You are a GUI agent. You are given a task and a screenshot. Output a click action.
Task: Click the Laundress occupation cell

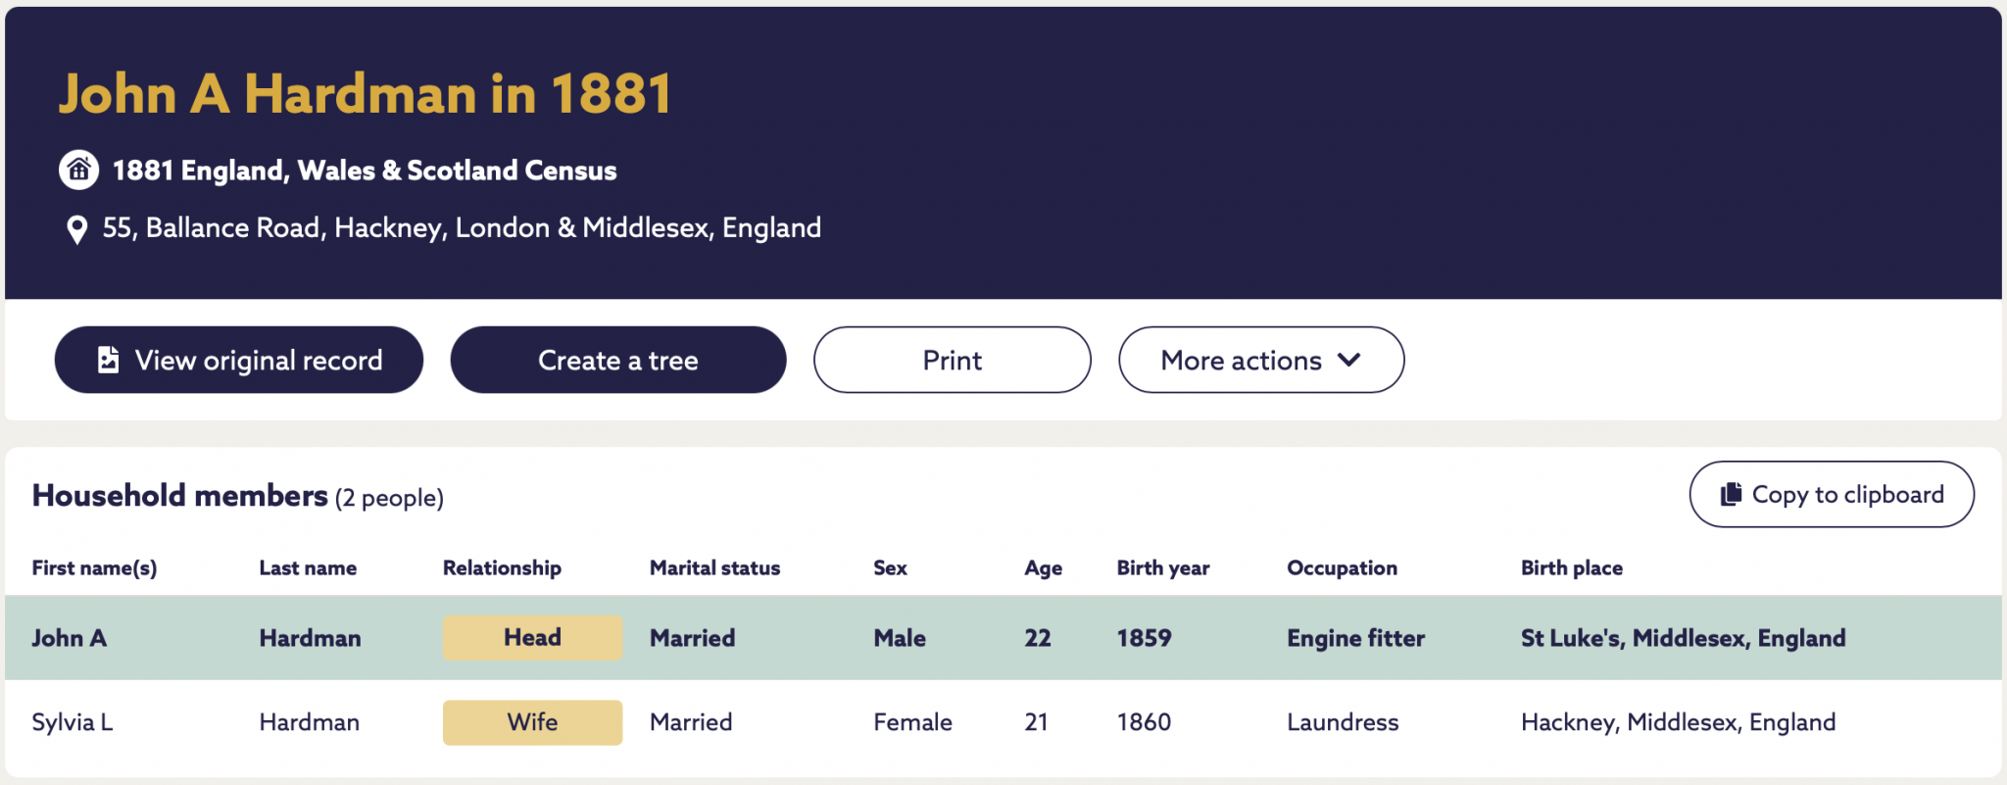click(x=1343, y=722)
